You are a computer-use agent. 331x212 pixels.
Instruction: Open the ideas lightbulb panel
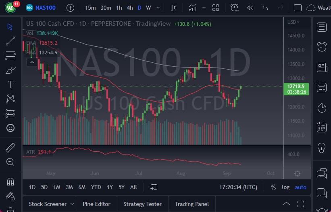coord(321,148)
